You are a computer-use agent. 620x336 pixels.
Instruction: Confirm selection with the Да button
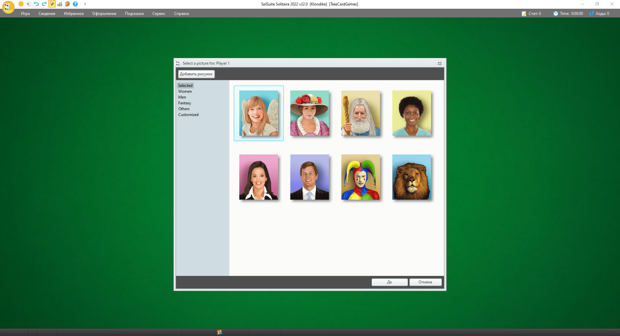pos(389,282)
